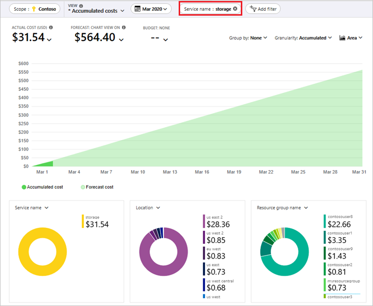Expand the $564.40 forecast chevron

121,39
